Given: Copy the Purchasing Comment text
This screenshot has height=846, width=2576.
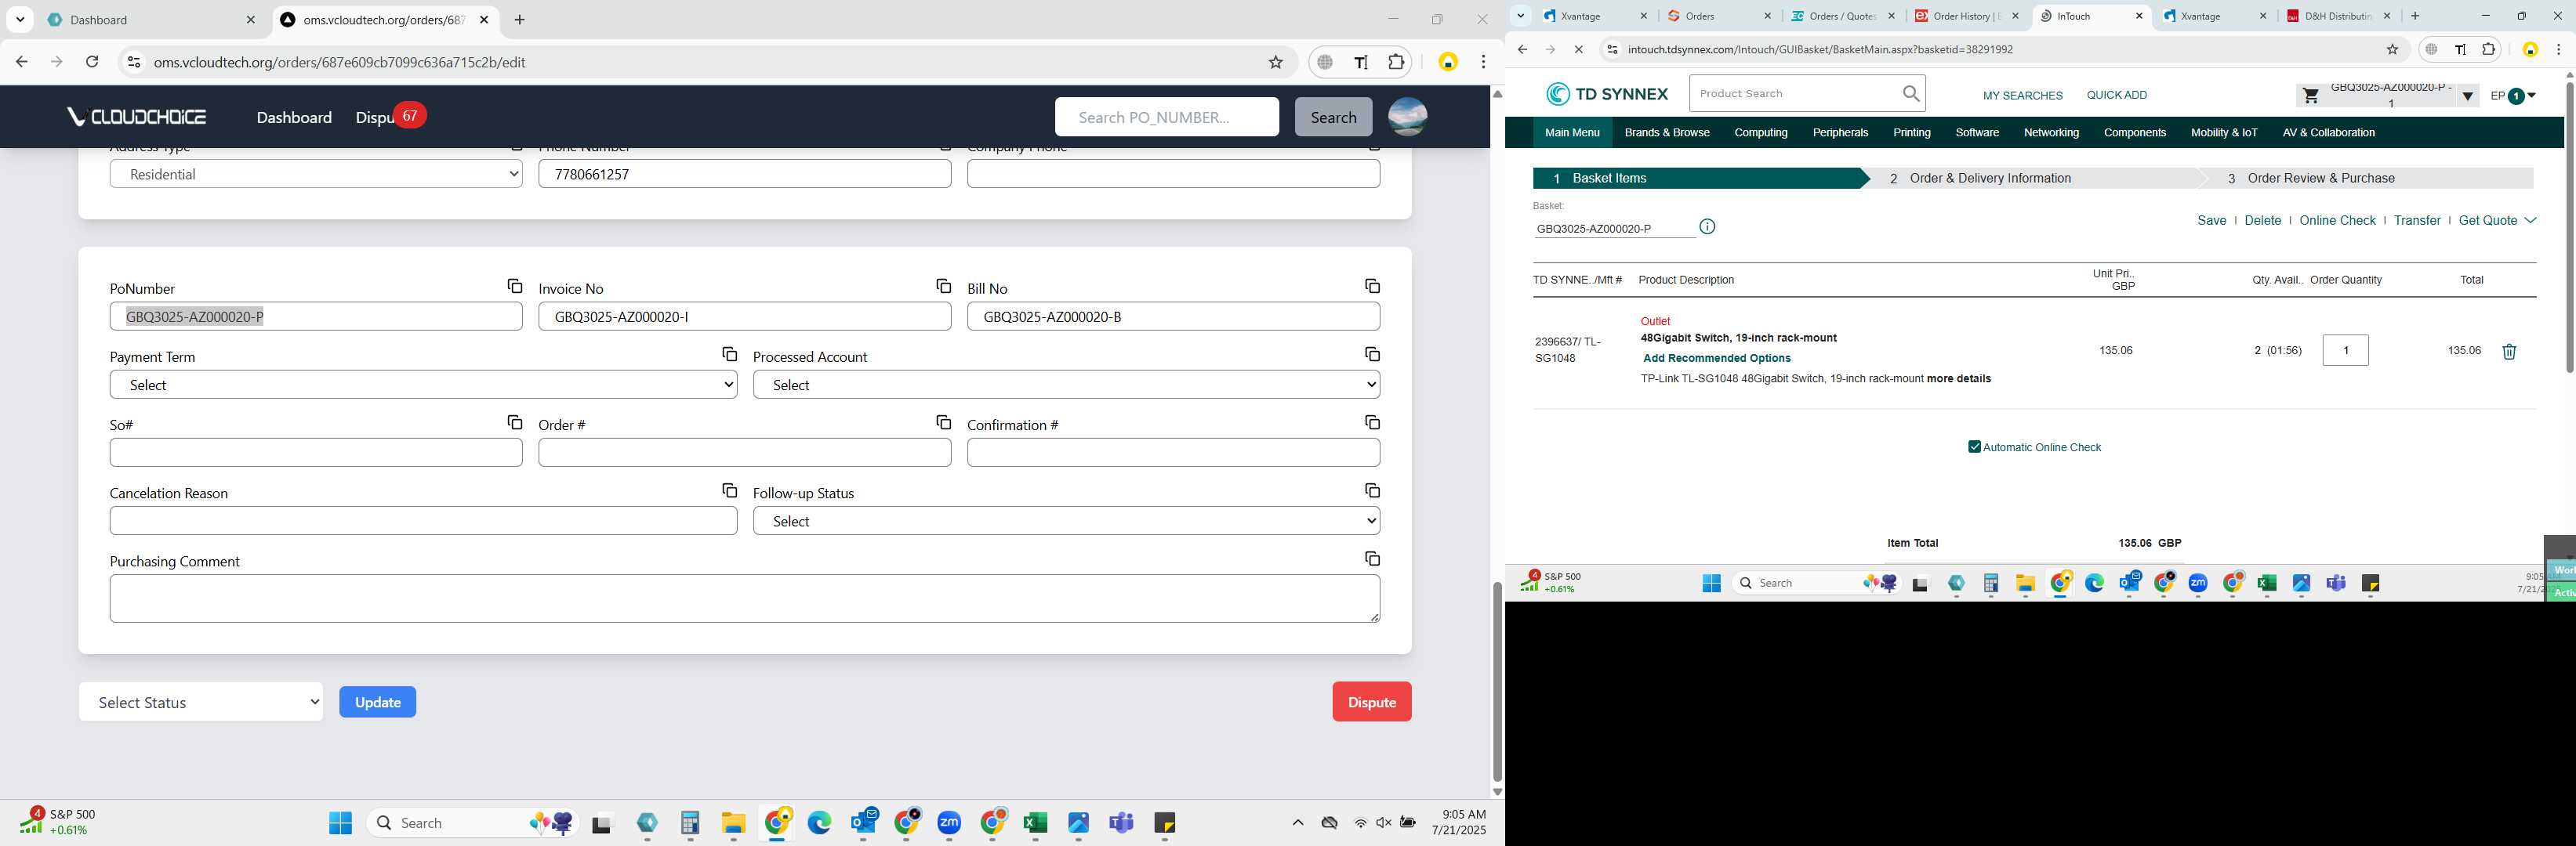Looking at the screenshot, I should (x=1372, y=559).
